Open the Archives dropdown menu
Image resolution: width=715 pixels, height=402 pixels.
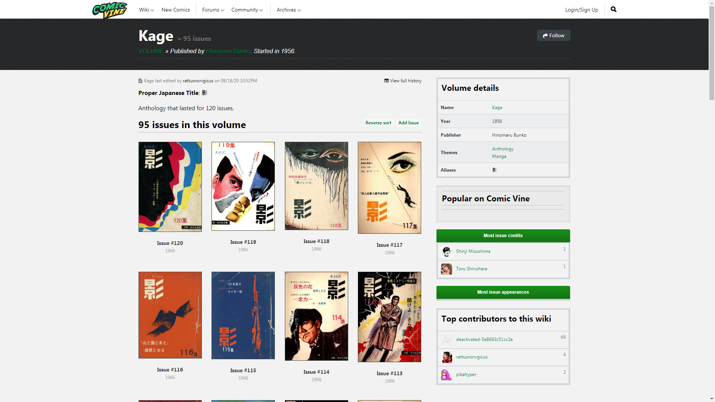click(x=288, y=10)
